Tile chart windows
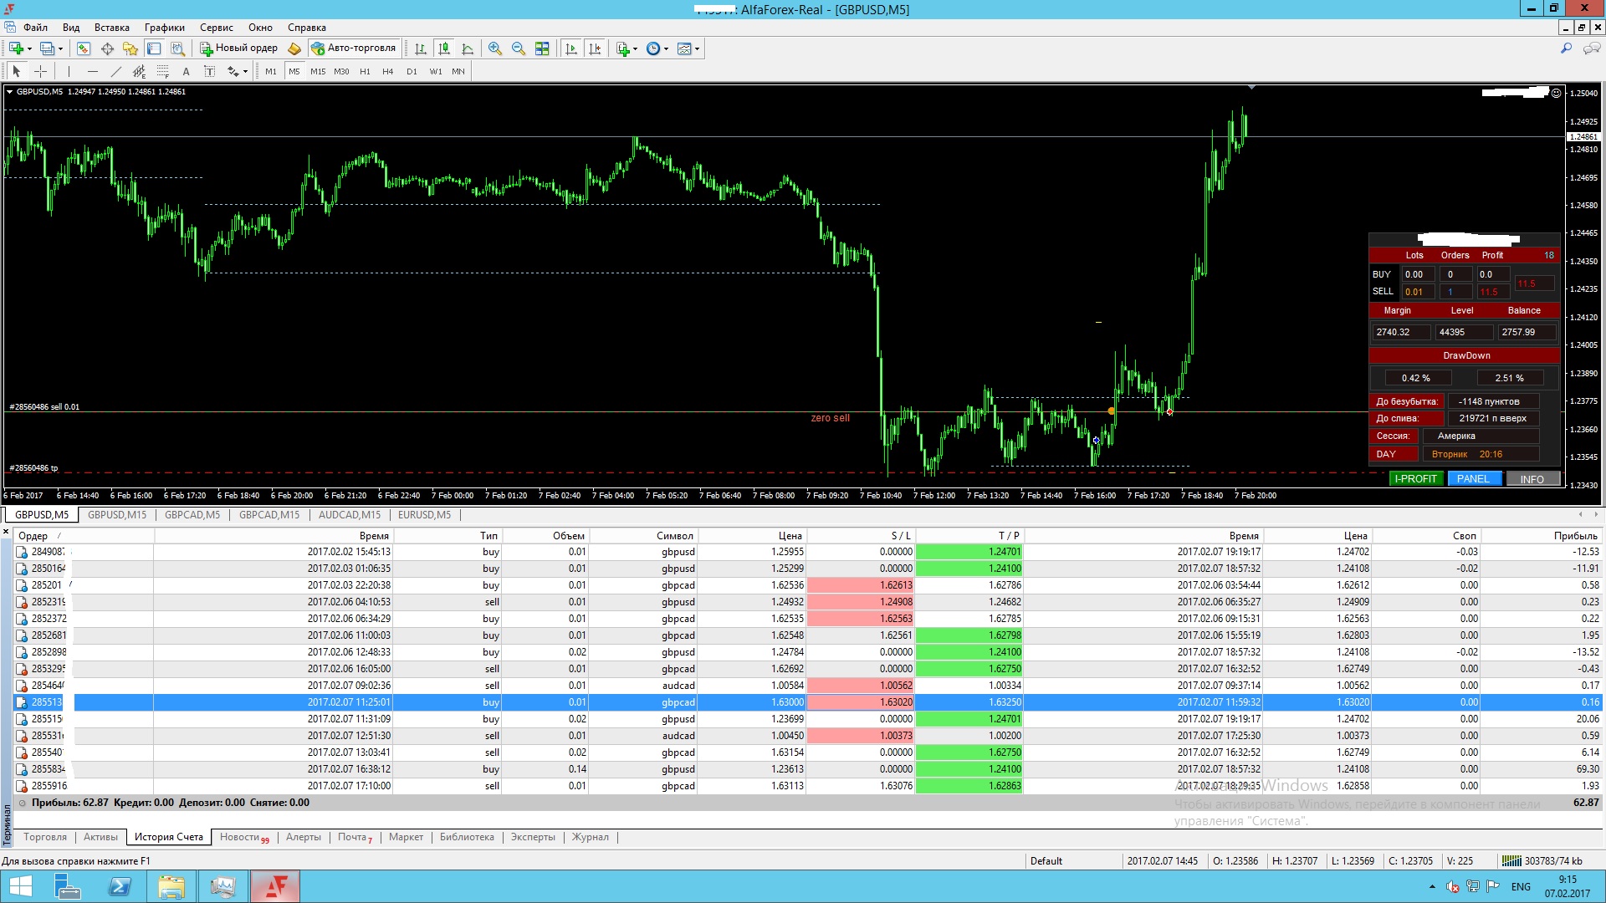The width and height of the screenshot is (1606, 903). click(542, 48)
